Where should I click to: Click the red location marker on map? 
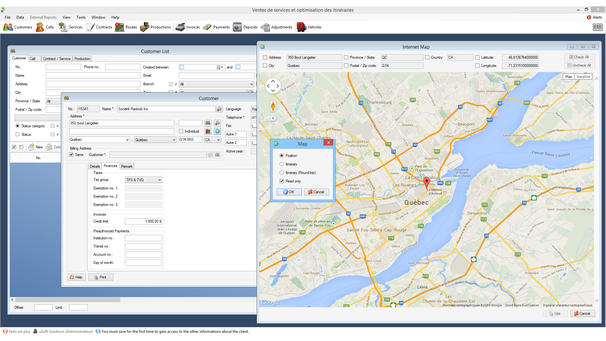click(x=426, y=183)
